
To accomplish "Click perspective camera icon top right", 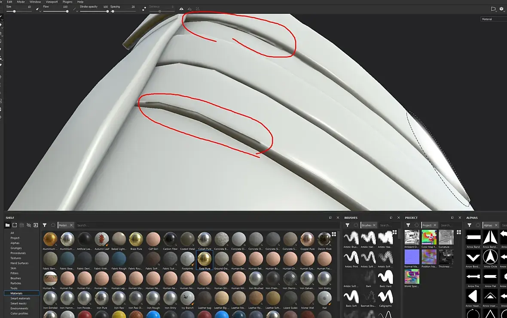I will point(493,9).
